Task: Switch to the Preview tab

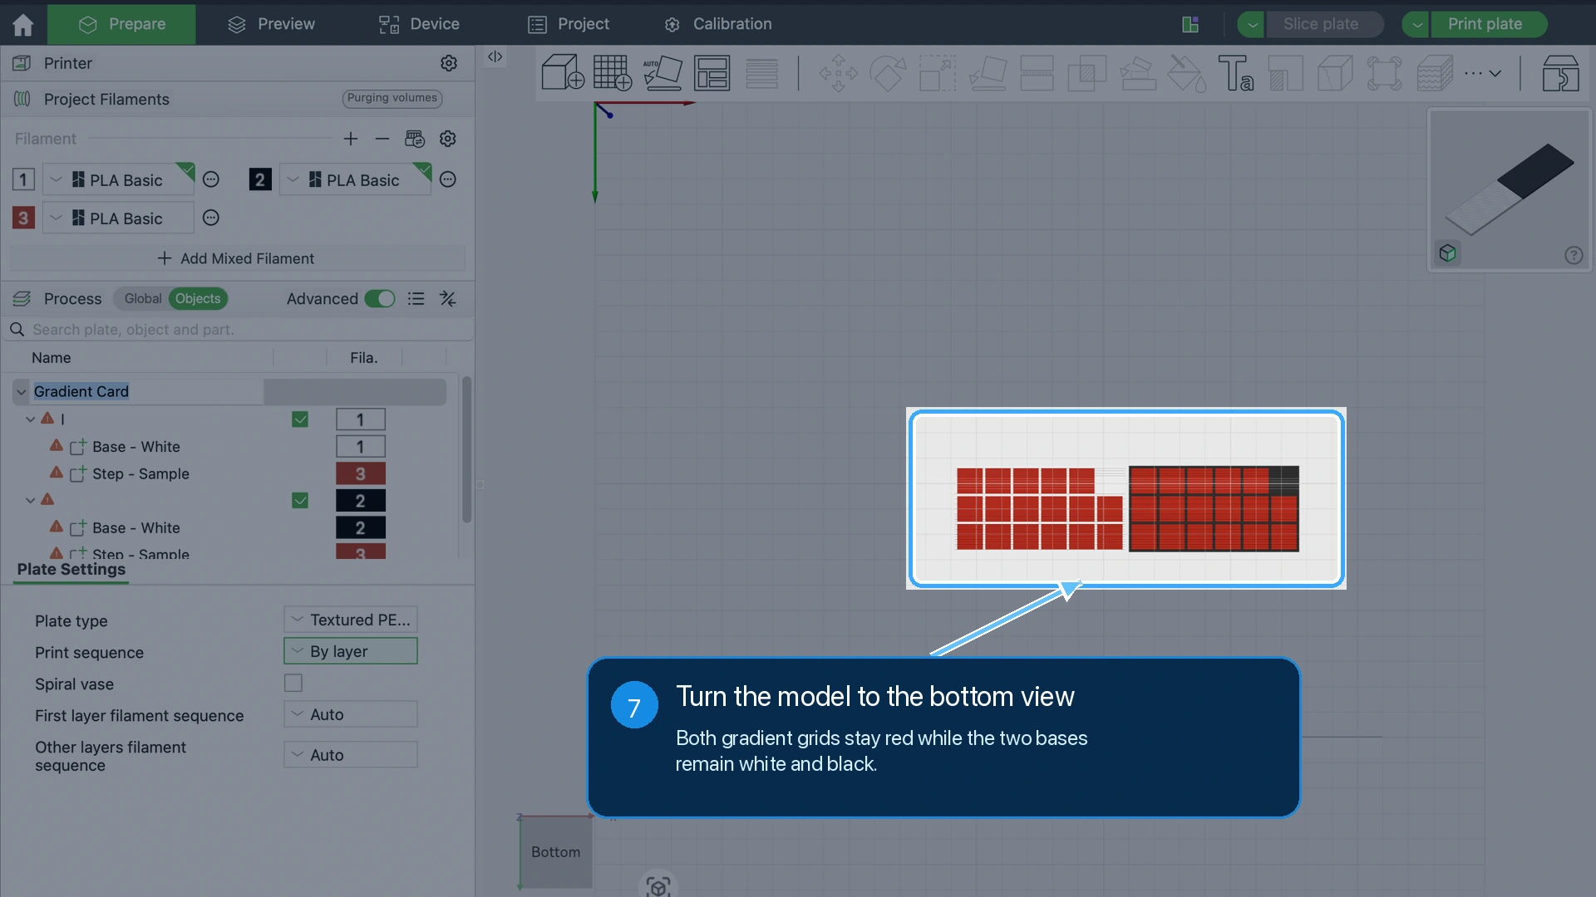Action: [x=272, y=24]
